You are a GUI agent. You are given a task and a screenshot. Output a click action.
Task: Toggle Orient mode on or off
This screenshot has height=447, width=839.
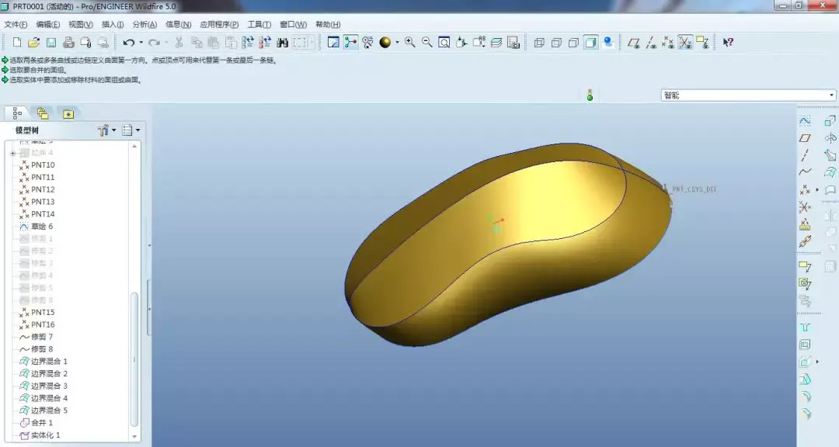click(367, 42)
